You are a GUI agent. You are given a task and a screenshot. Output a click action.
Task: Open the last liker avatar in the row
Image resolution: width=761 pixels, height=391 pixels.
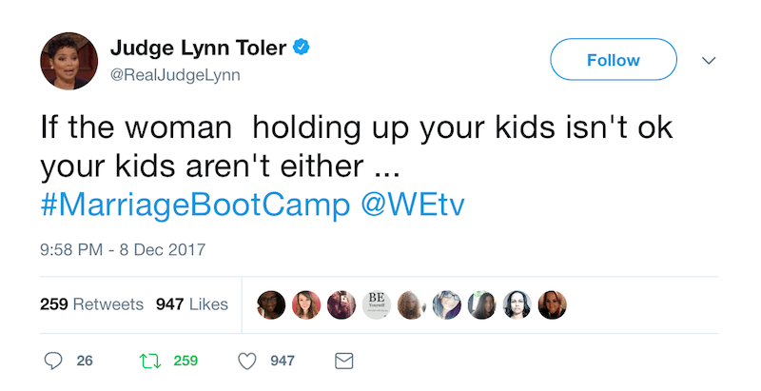[x=553, y=304]
